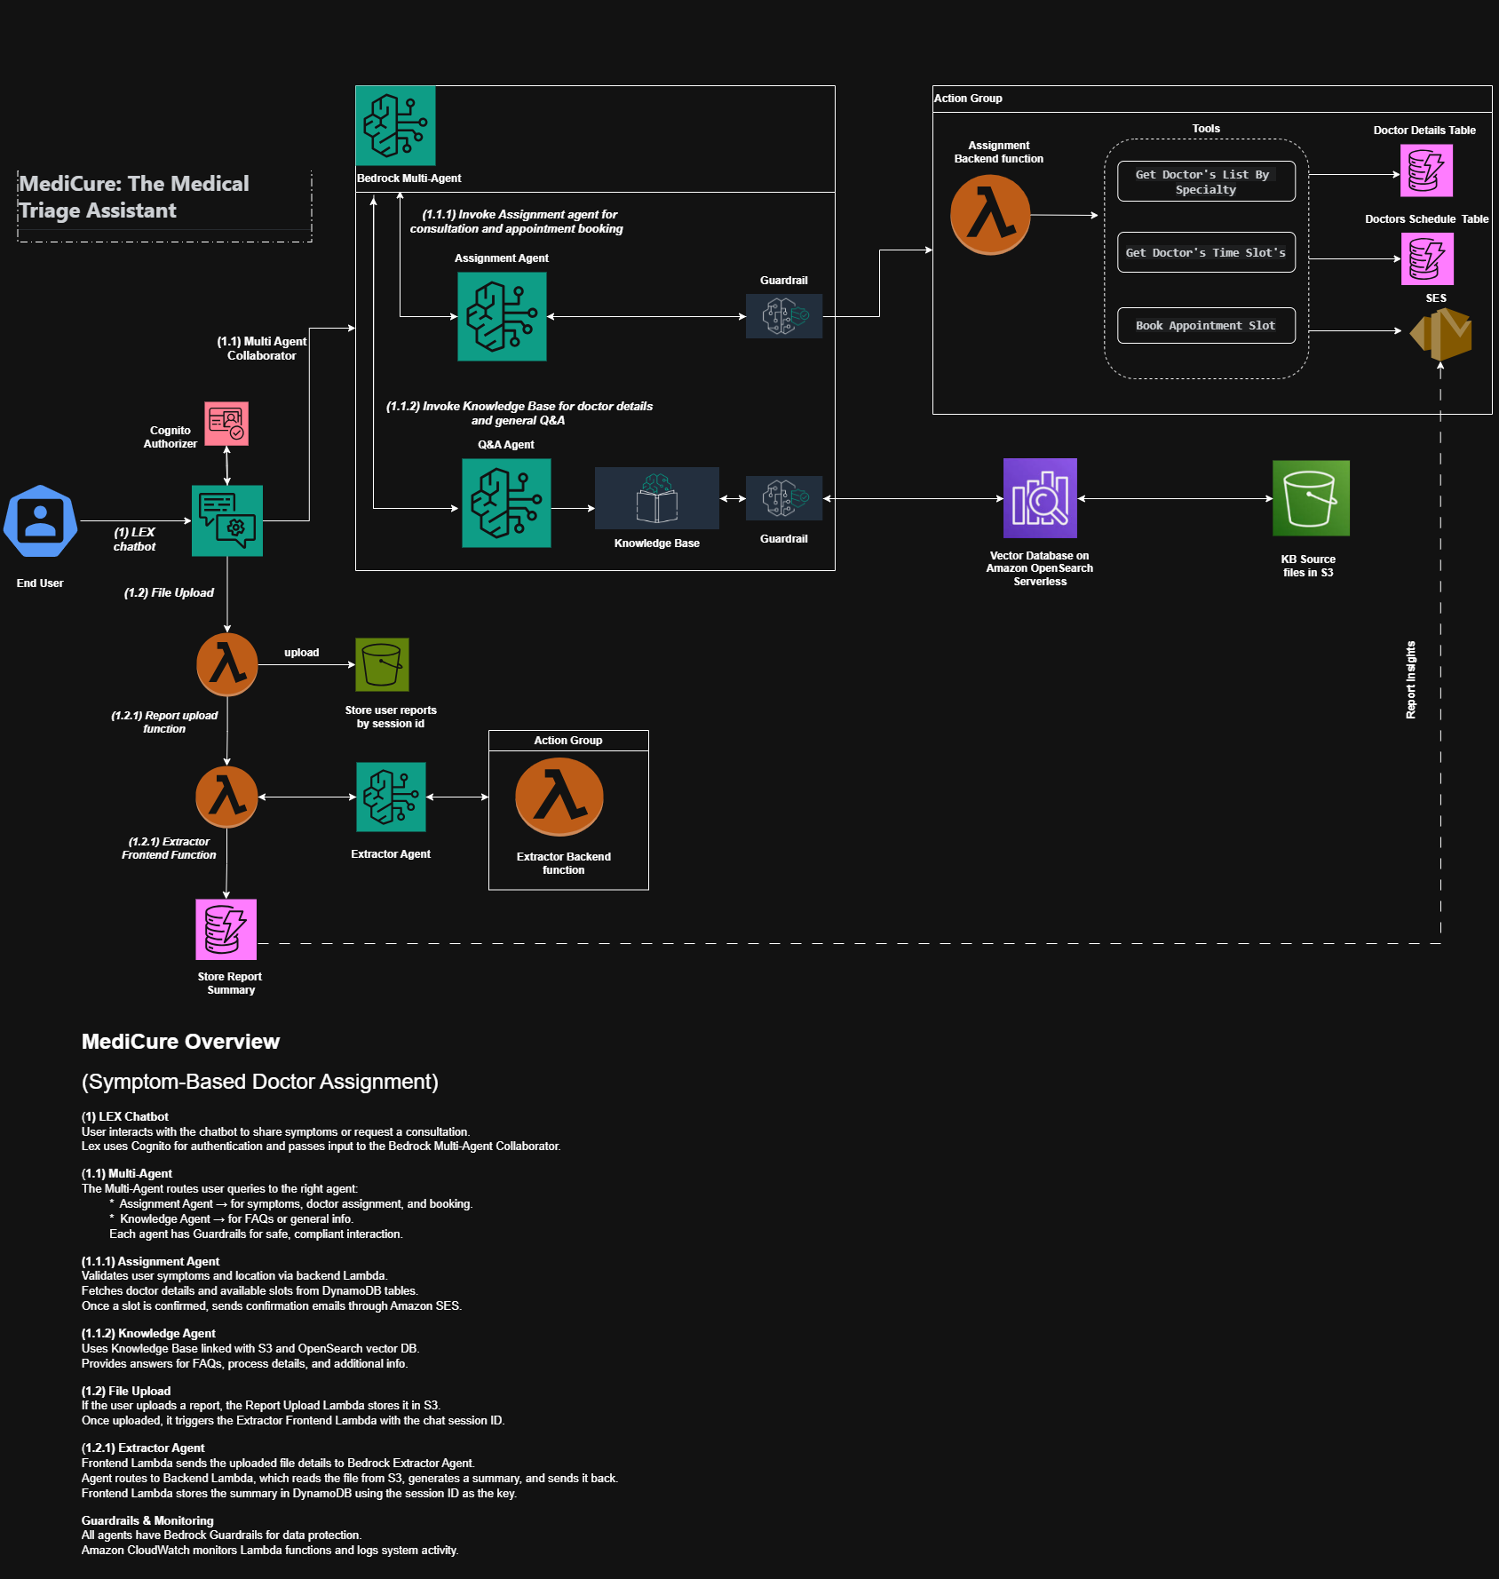
Task: Click the LEX chatbot icon
Action: coord(227,520)
